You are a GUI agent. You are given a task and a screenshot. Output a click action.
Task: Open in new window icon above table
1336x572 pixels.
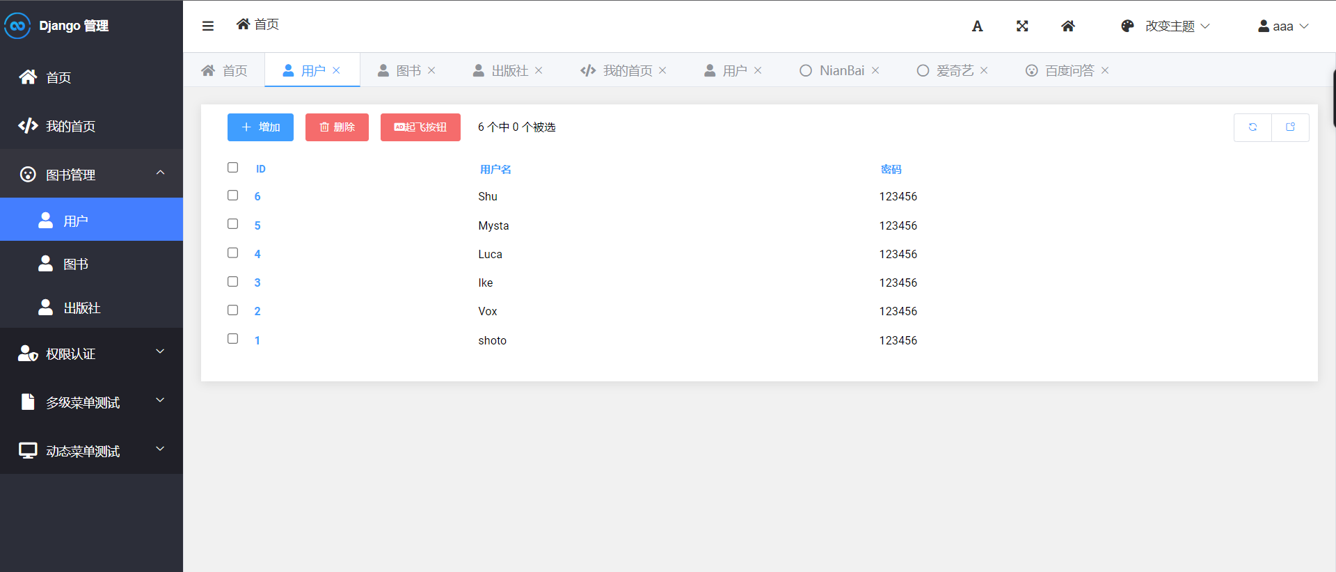tap(1291, 127)
